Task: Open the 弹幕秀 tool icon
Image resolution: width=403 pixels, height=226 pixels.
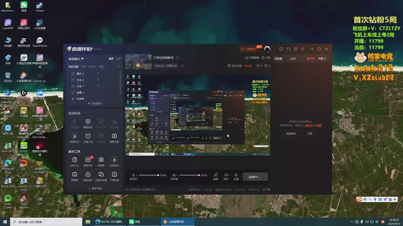Action: pos(75,176)
